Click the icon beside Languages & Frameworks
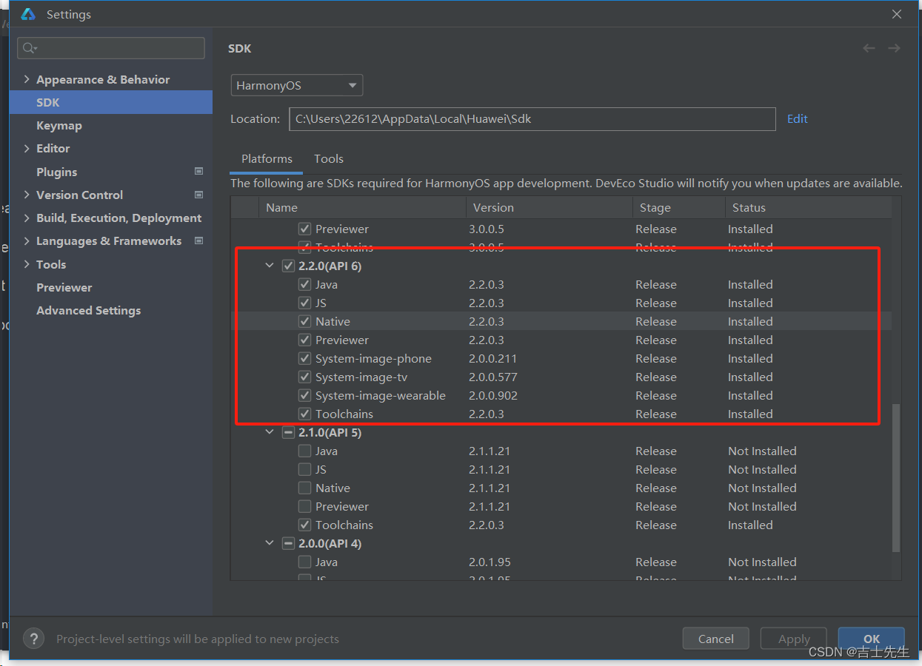The height and width of the screenshot is (666, 922). pos(198,240)
